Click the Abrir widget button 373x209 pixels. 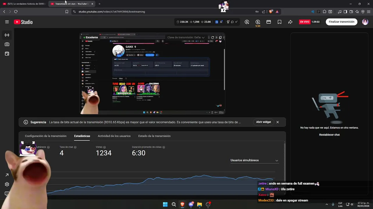pos(264,122)
